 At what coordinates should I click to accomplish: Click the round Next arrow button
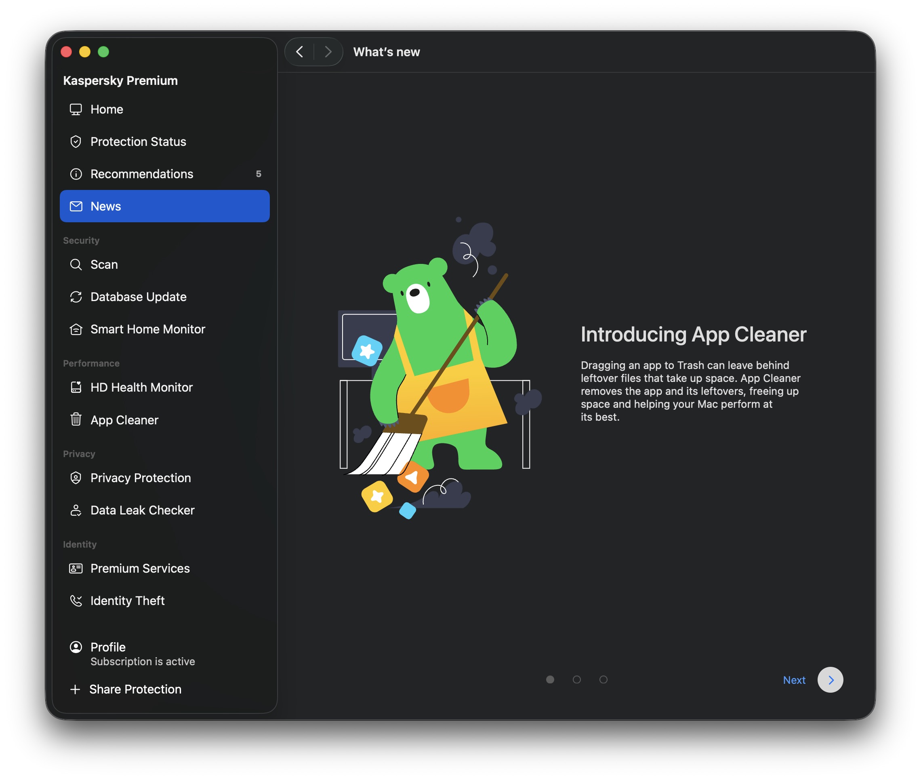pyautogui.click(x=830, y=680)
